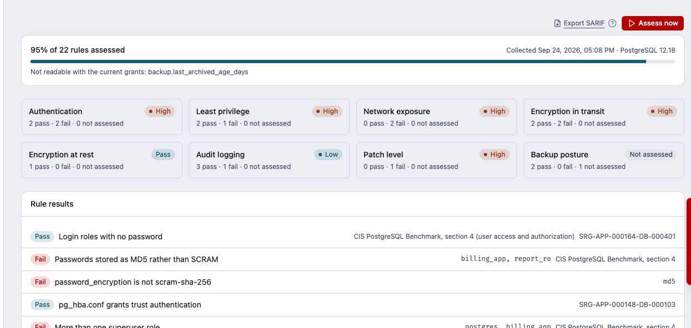Open the Network exposure category card
This screenshot has width=691, height=328.
pos(437,117)
